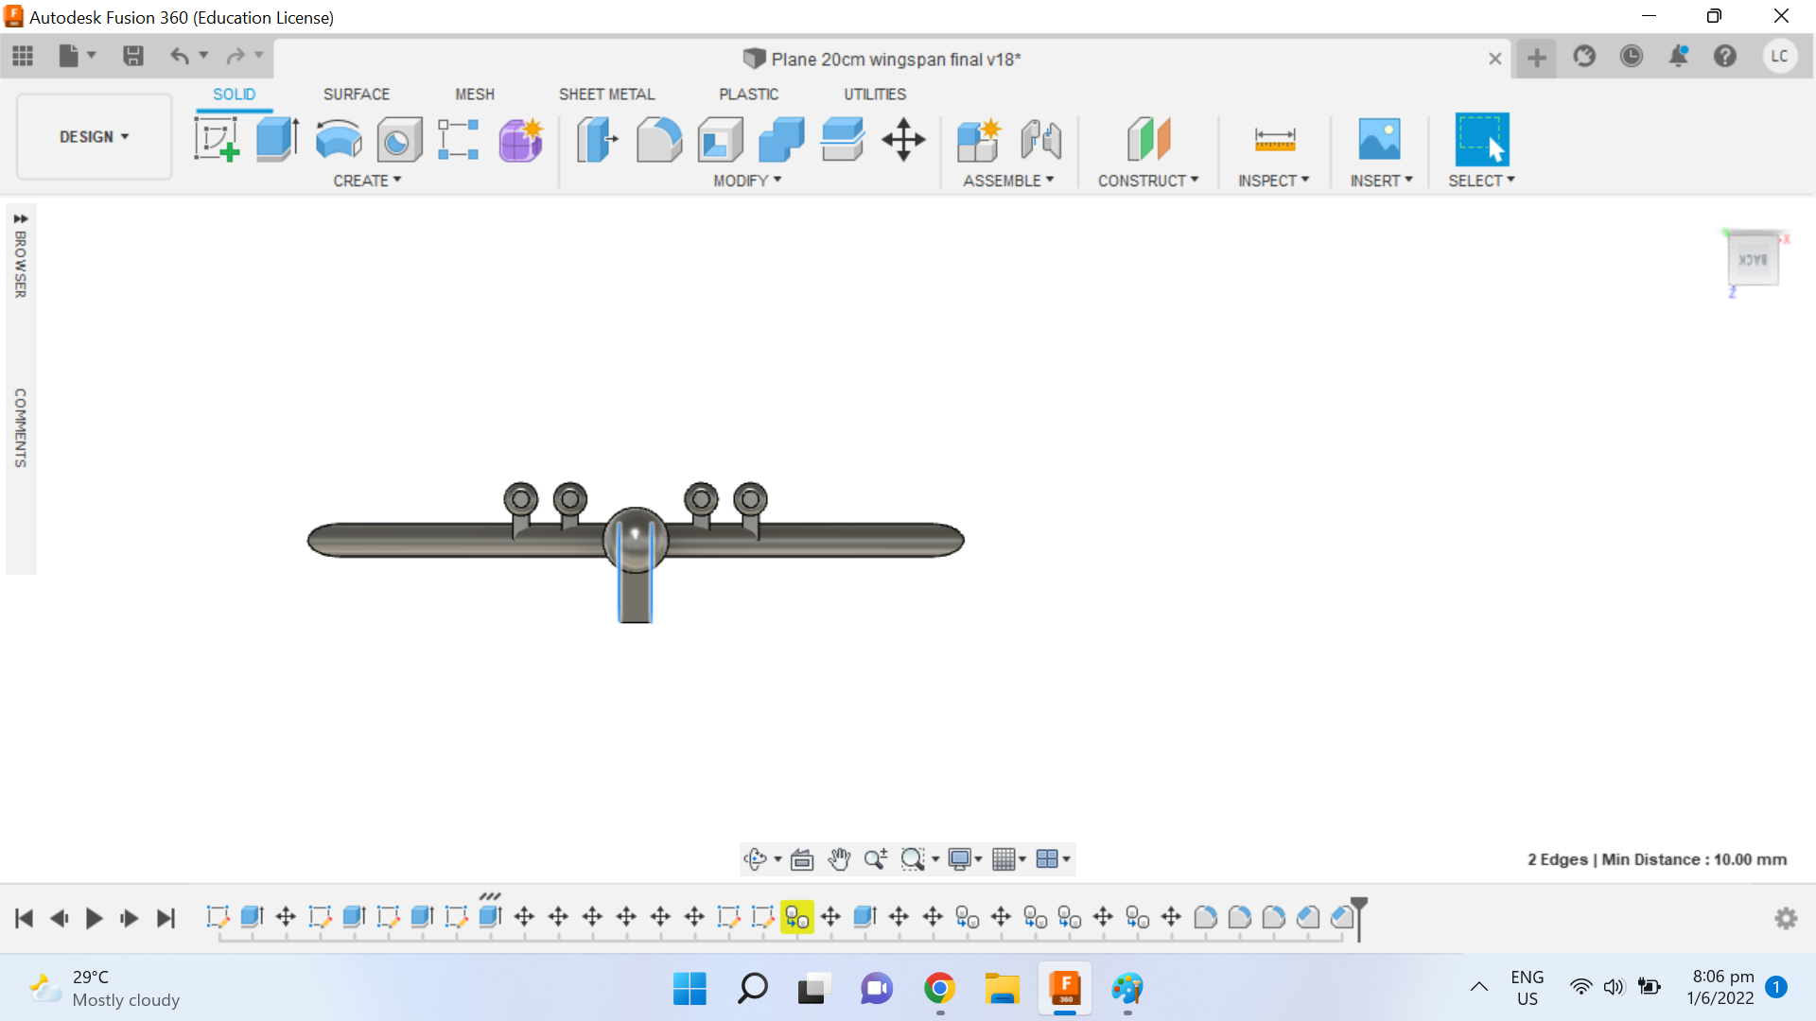The image size is (1816, 1021).
Task: Activate the Fillet tool
Action: [660, 139]
